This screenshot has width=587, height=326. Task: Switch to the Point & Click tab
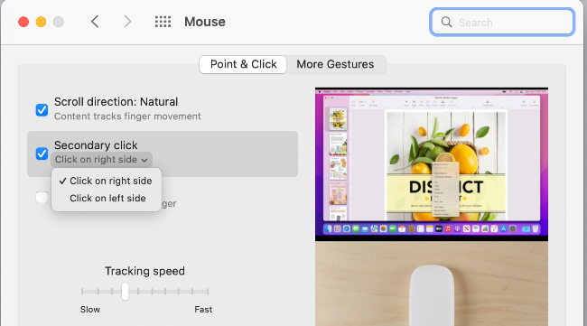click(243, 64)
